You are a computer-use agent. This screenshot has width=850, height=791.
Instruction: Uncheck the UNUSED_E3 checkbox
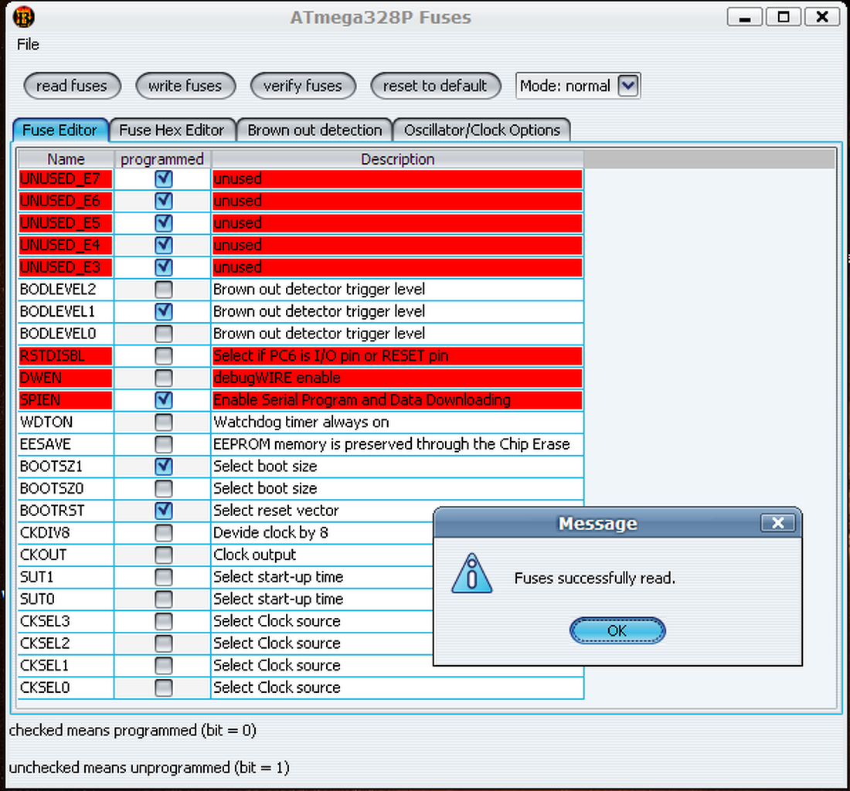tap(163, 267)
